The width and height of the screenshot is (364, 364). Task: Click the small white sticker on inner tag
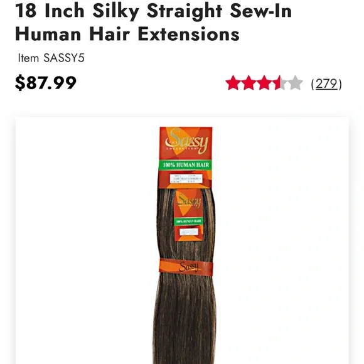pos(189,232)
